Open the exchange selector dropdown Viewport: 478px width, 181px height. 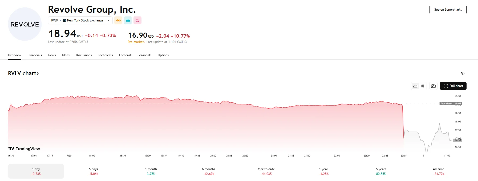108,20
